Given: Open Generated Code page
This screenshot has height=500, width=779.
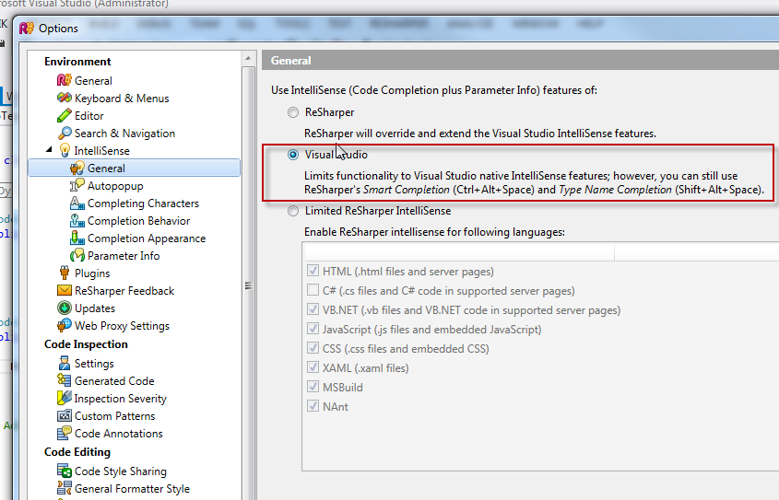Looking at the screenshot, I should [x=114, y=380].
